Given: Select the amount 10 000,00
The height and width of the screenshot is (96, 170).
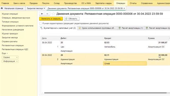Looking at the screenshot, I should (163, 55).
